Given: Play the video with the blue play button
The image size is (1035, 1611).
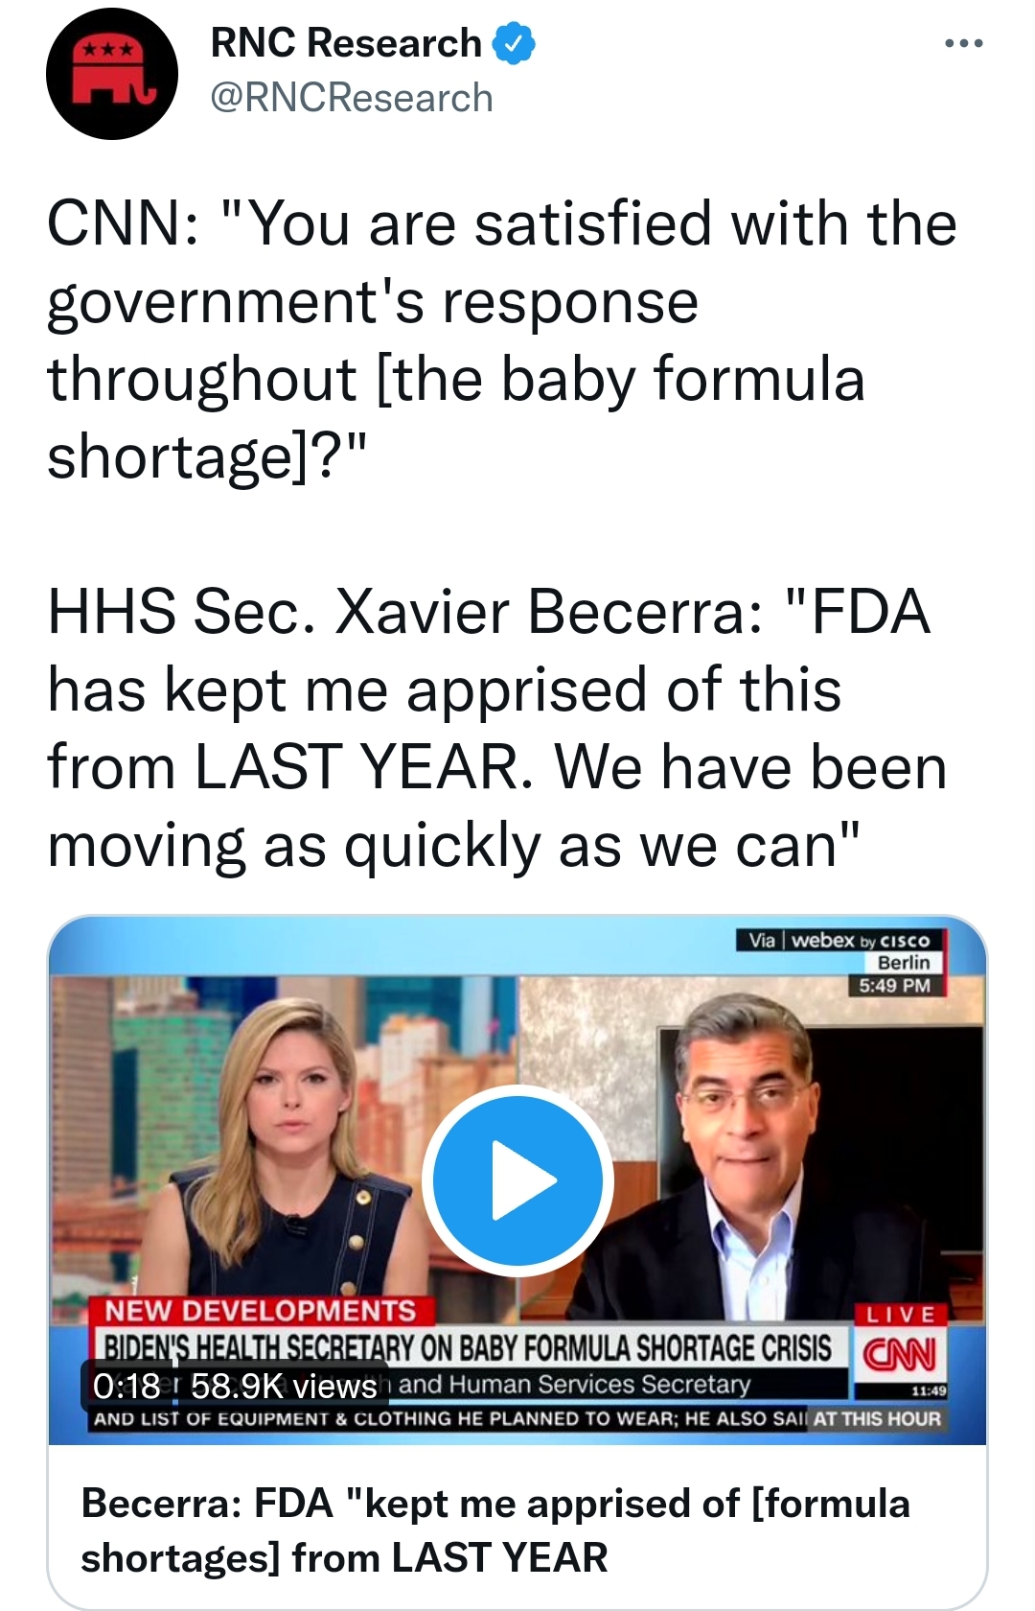Looking at the screenshot, I should coord(517,1180).
